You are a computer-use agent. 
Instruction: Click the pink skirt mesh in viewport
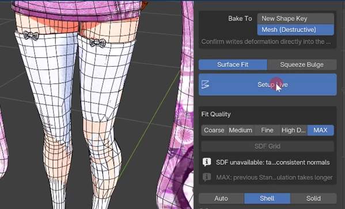tap(77, 10)
